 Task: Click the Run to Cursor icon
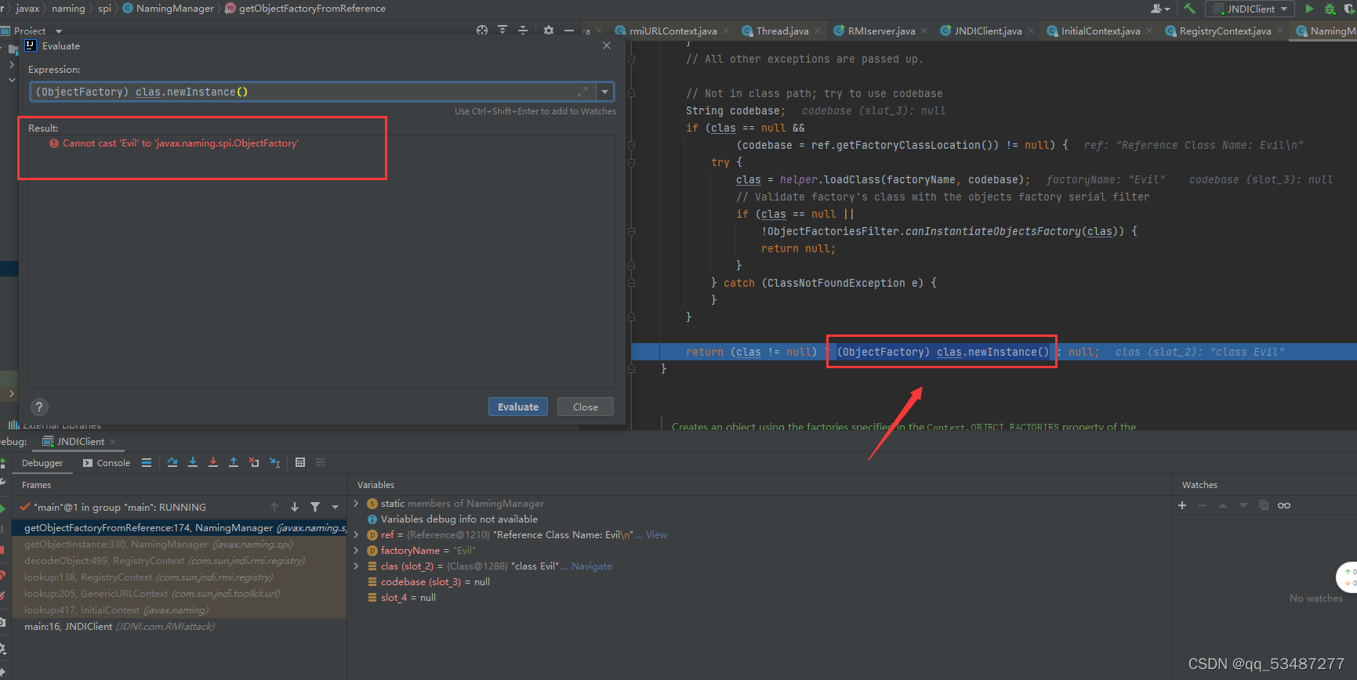click(x=274, y=462)
